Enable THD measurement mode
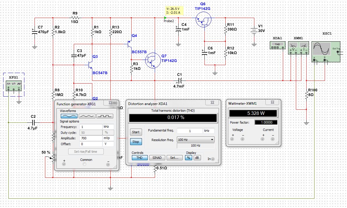The height and width of the screenshot is (208, 347). pos(140,158)
